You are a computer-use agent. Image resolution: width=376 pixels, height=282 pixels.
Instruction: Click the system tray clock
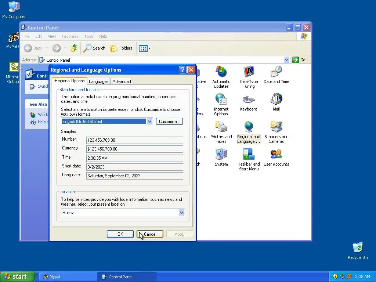pyautogui.click(x=362, y=276)
